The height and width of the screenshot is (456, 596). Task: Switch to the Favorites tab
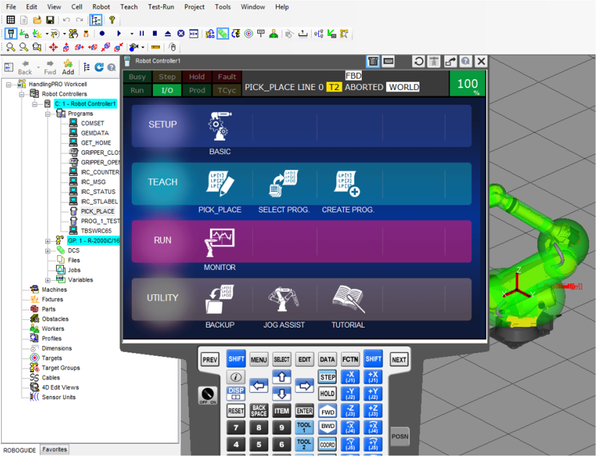click(55, 450)
